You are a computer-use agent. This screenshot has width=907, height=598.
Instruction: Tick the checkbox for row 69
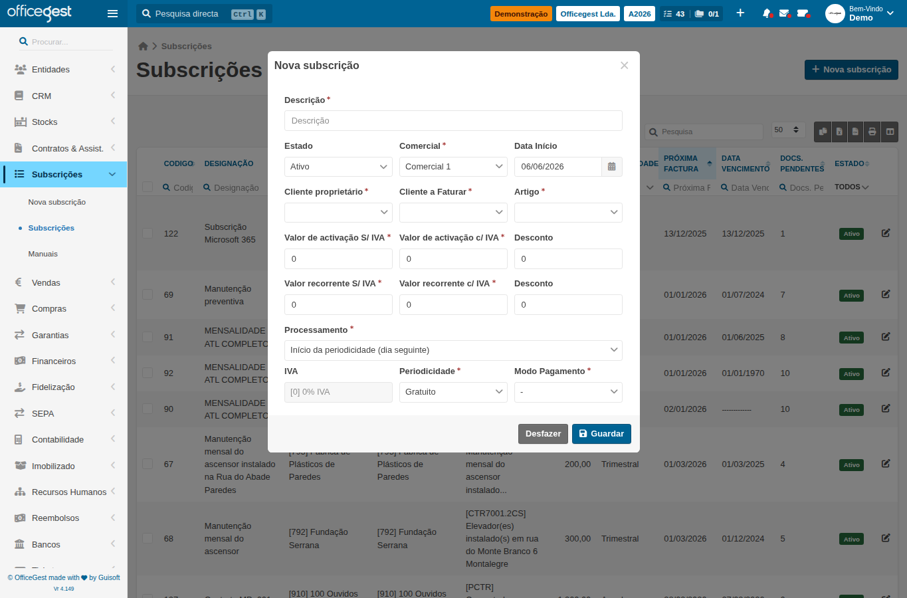(148, 294)
